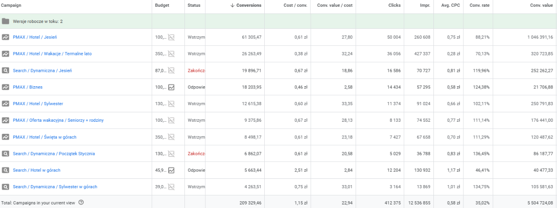Sort by Cost / conv. column header
The height and width of the screenshot is (208, 557).
click(296, 5)
